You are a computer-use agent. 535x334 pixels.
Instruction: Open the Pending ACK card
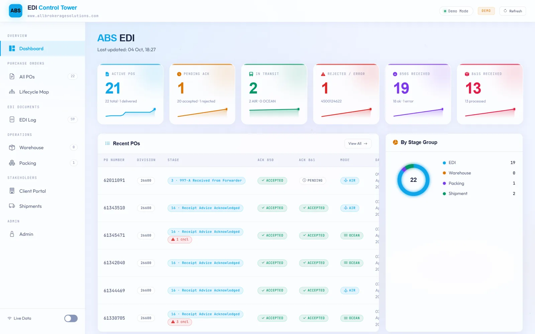coord(202,94)
